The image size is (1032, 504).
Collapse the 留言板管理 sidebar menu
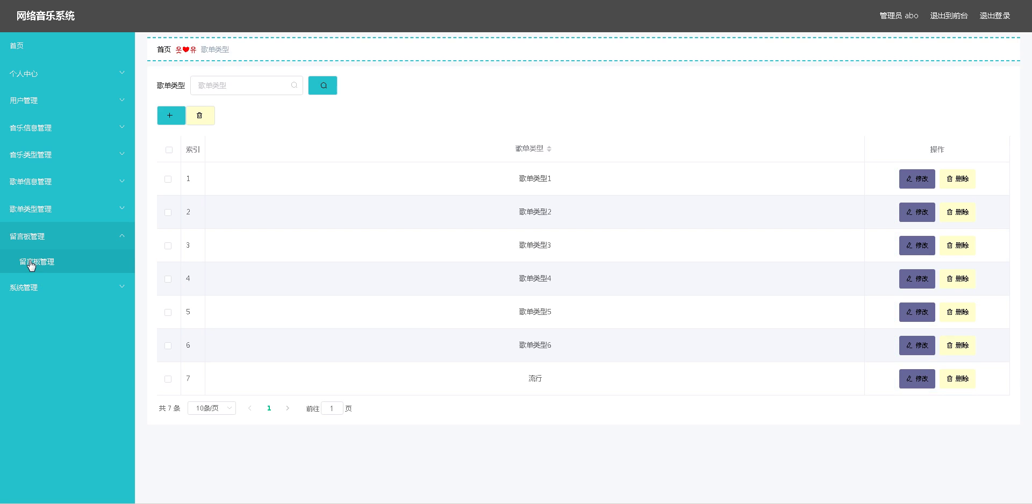pos(67,236)
